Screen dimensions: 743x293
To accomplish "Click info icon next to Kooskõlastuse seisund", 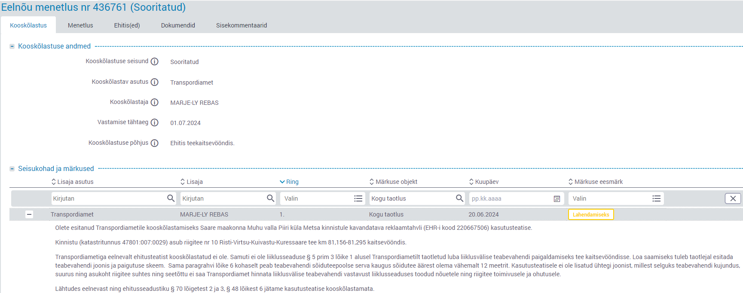I will [x=155, y=61].
